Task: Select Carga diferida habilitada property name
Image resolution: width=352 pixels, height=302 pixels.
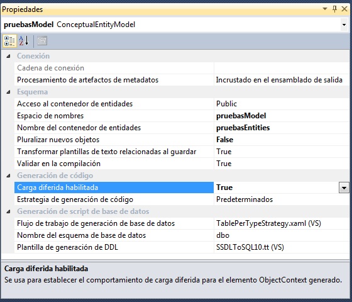Action: 114,187
